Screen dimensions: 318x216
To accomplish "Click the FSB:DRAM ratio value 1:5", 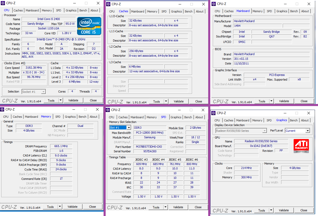I will click(61, 151).
